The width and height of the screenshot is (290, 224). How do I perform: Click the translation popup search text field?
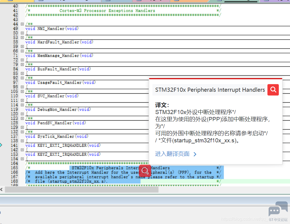click(209, 90)
